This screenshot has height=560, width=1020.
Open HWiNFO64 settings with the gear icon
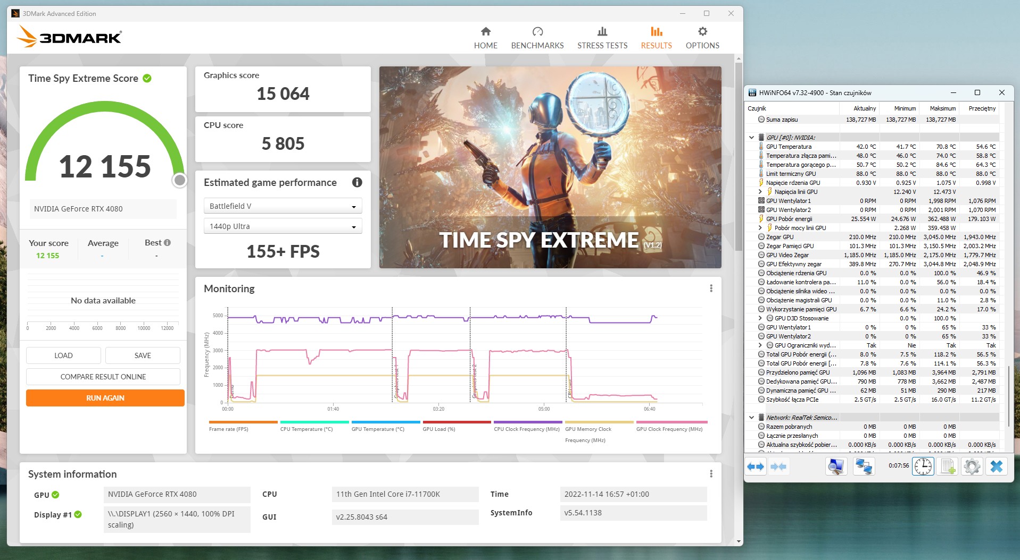[972, 466]
